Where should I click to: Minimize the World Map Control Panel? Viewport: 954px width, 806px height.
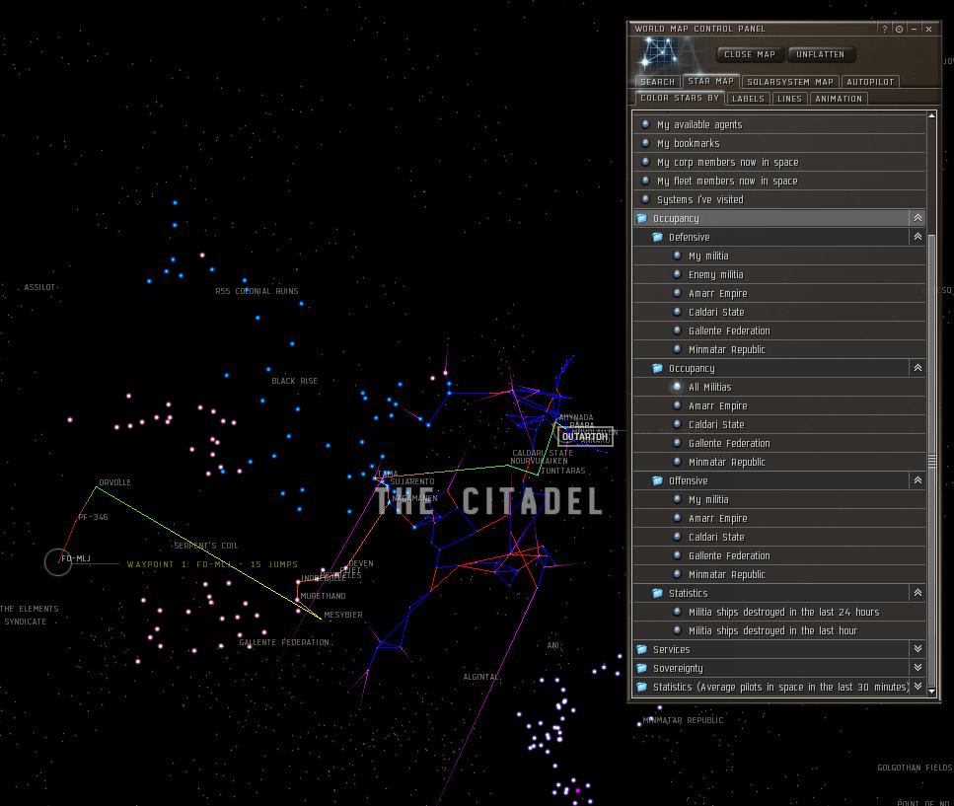pos(914,29)
